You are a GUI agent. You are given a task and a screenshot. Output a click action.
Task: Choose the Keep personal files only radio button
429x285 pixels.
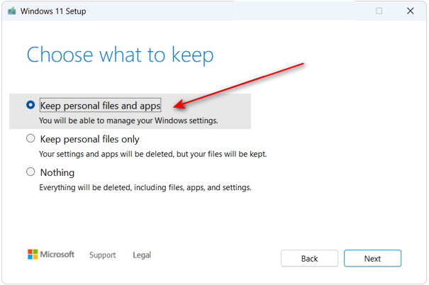(x=30, y=138)
